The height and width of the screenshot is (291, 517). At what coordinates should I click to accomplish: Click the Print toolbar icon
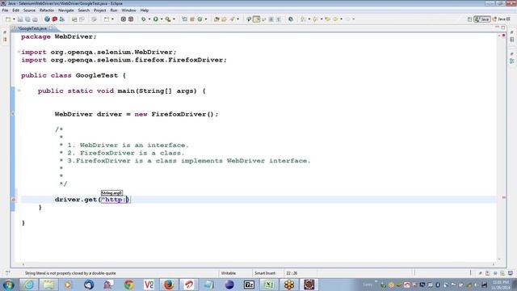[35, 19]
